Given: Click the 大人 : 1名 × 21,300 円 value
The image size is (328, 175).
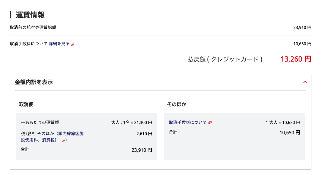Looking at the screenshot, I should (x=132, y=122).
